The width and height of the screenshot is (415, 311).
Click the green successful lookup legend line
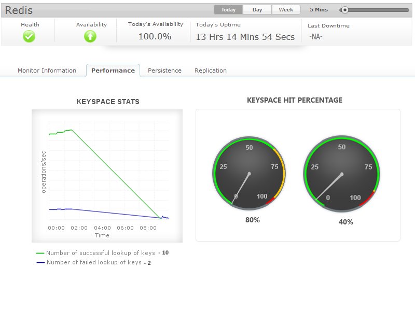(x=40, y=253)
